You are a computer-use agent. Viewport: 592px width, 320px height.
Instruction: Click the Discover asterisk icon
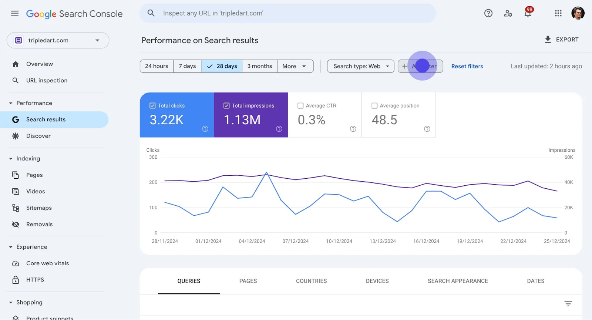[16, 136]
